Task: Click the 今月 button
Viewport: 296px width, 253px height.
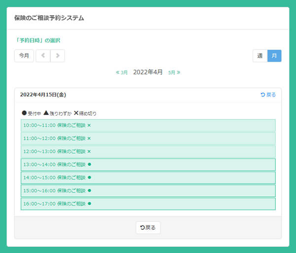Action: click(x=24, y=56)
